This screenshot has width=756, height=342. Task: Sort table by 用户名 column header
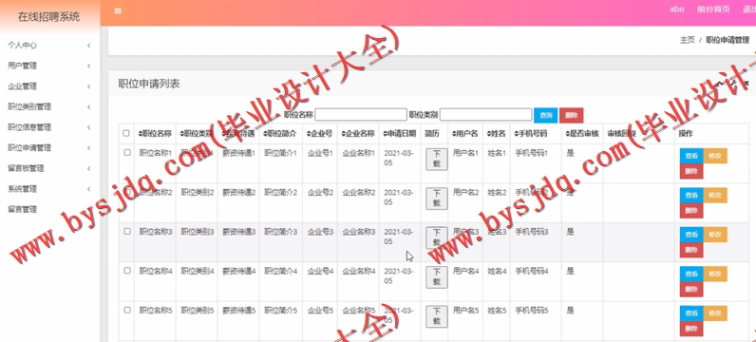(464, 133)
